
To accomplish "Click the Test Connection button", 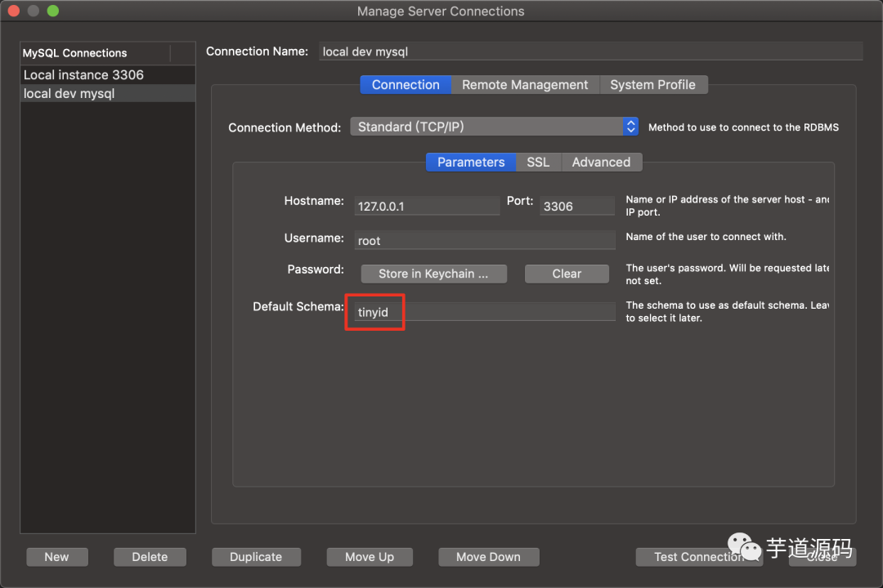I will (x=699, y=557).
